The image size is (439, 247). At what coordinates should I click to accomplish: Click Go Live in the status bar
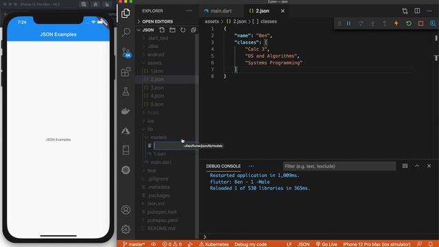[x=327, y=244]
